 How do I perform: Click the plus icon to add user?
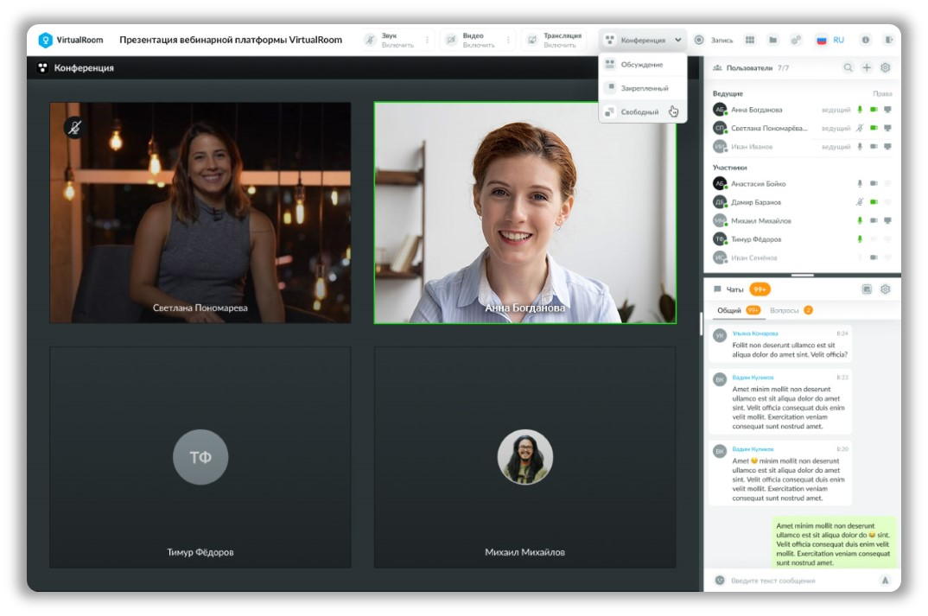867,67
